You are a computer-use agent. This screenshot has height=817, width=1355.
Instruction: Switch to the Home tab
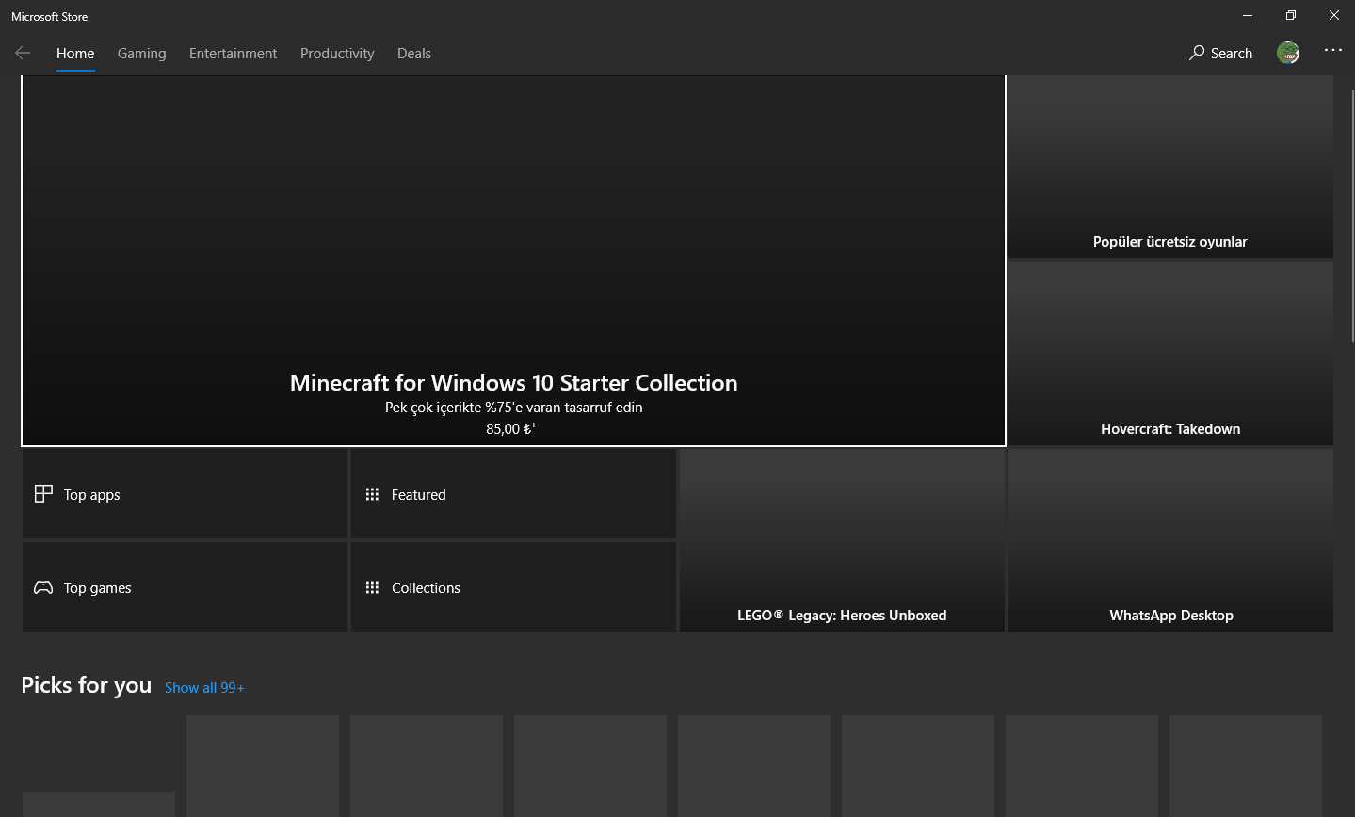(x=75, y=54)
